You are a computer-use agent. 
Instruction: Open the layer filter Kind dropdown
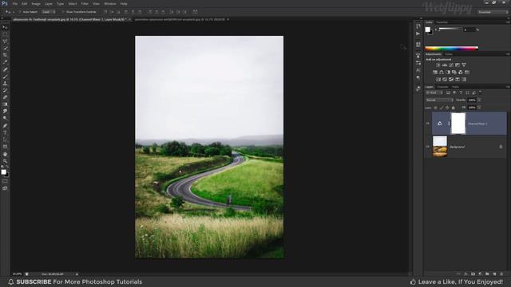tap(434, 92)
